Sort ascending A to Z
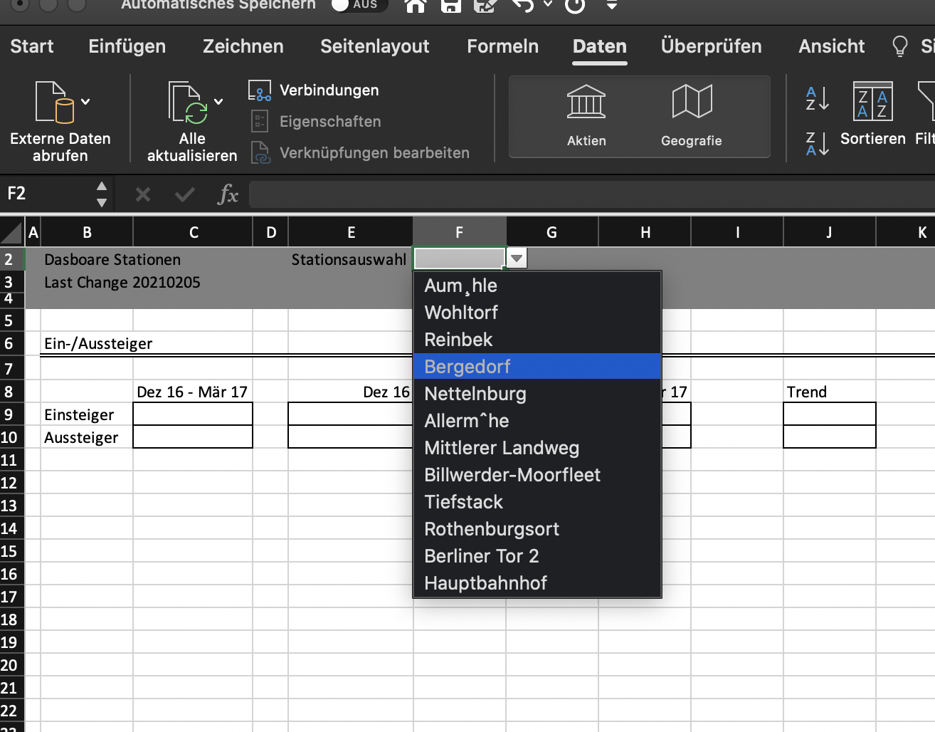The height and width of the screenshot is (732, 935). pos(817,98)
